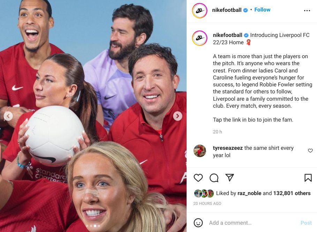Follow the nikefootball account
317x232 pixels.
[x=262, y=10]
